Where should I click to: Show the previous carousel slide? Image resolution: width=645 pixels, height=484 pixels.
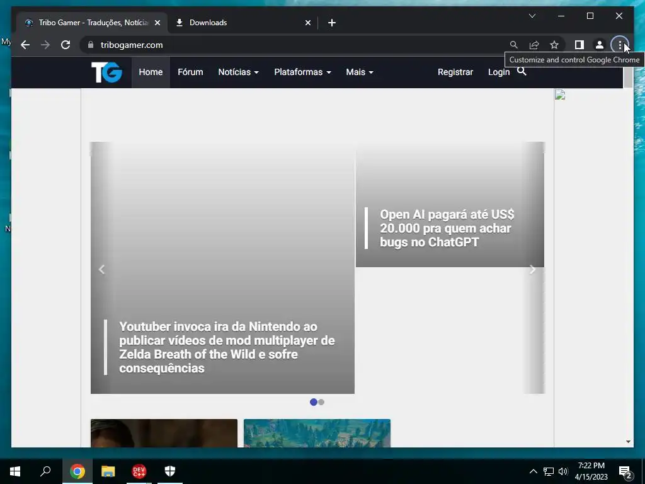point(101,270)
